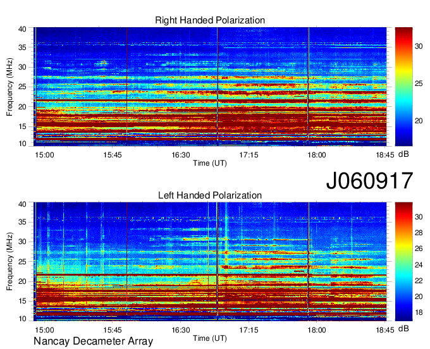Screen dimensions: 430x349
Task: Click the 'Nancay Decameter Array' caption
Action: coord(93,341)
